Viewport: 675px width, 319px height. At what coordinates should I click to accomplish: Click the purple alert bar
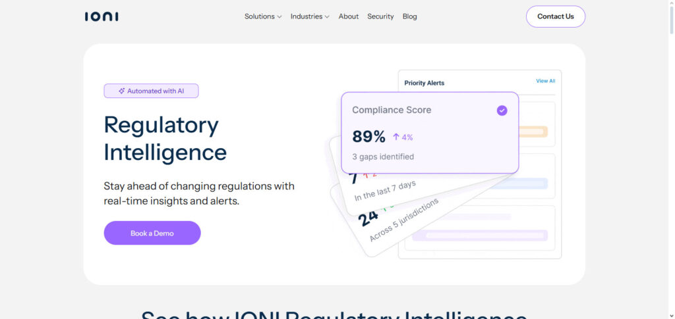tap(480, 235)
